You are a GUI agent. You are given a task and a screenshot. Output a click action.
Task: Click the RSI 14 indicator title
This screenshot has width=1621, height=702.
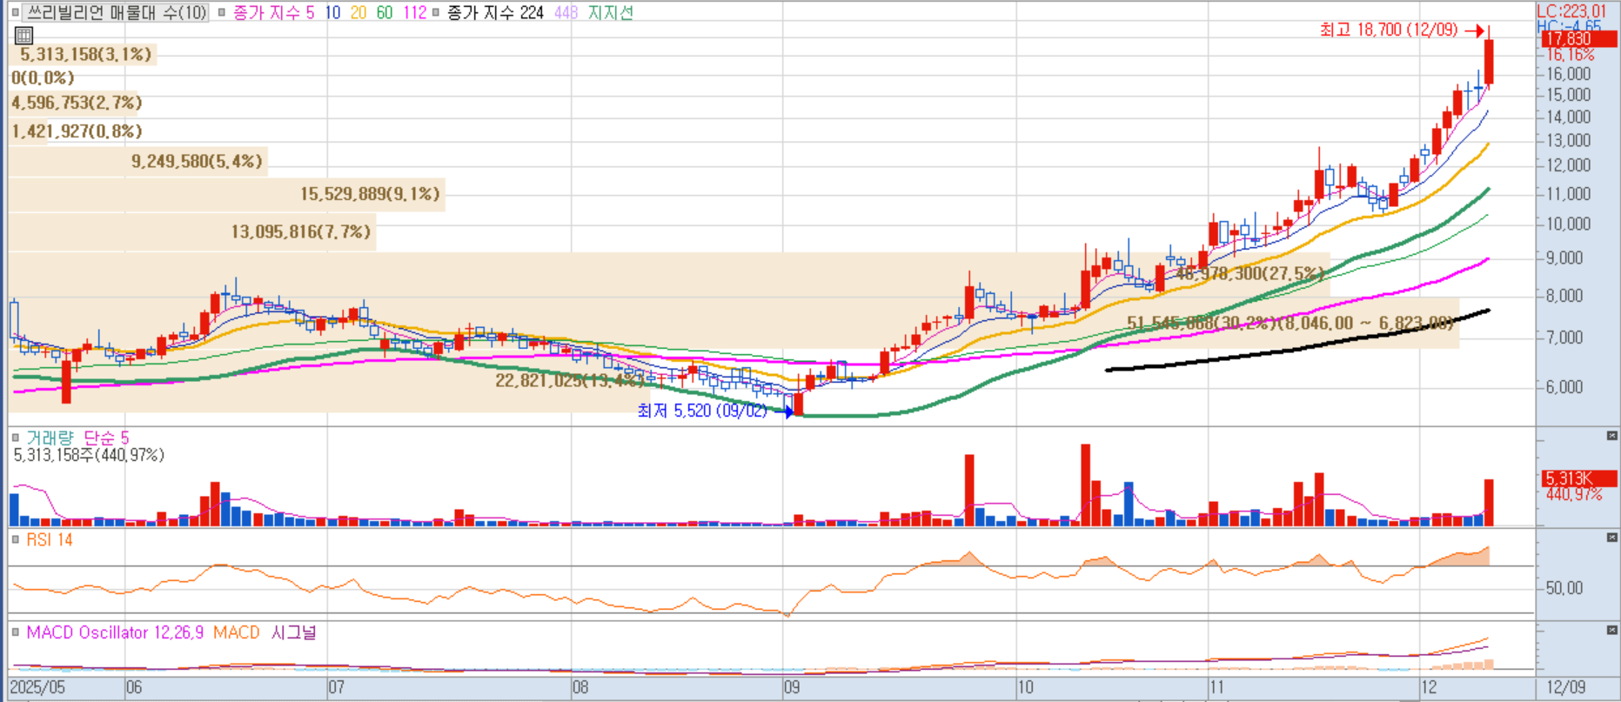pyautogui.click(x=50, y=540)
